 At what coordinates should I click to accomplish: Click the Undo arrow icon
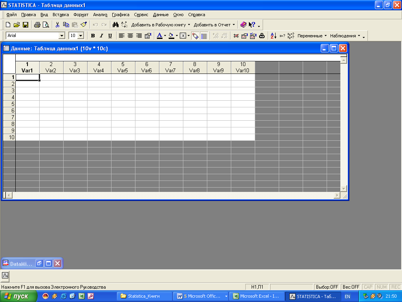click(x=95, y=25)
